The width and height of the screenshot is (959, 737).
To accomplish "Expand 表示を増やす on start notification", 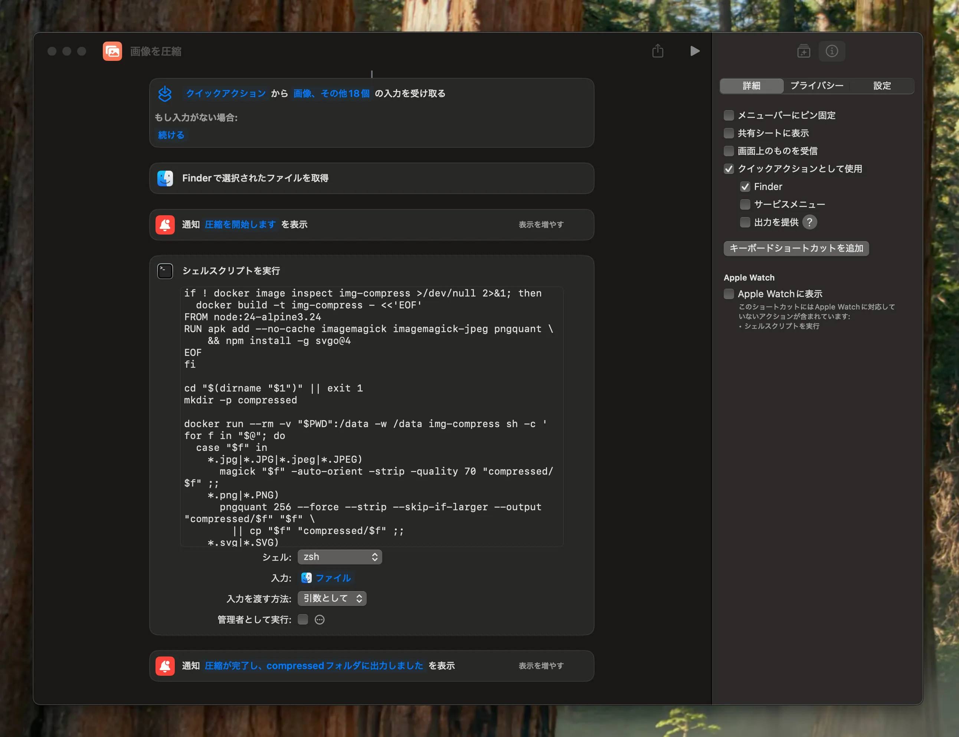I will [x=541, y=225].
